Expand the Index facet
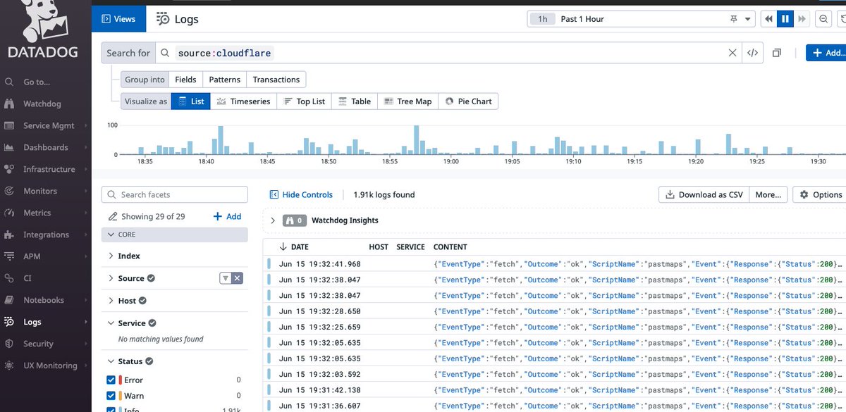The height and width of the screenshot is (412, 846). (x=111, y=256)
